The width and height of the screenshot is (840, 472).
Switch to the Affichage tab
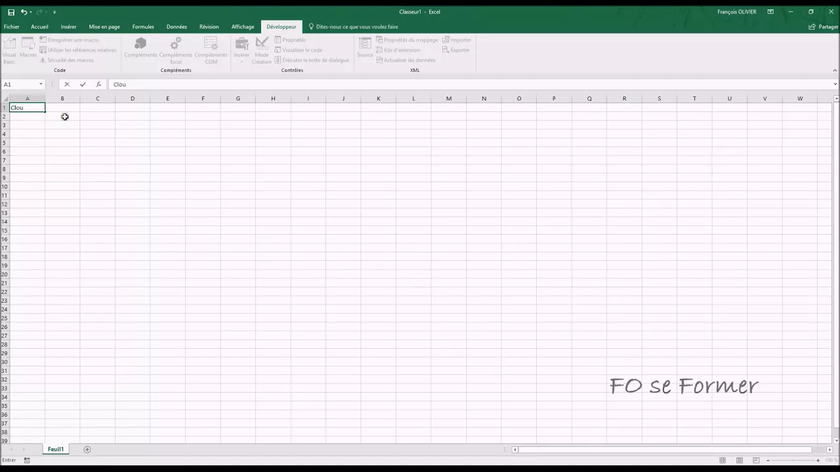243,27
